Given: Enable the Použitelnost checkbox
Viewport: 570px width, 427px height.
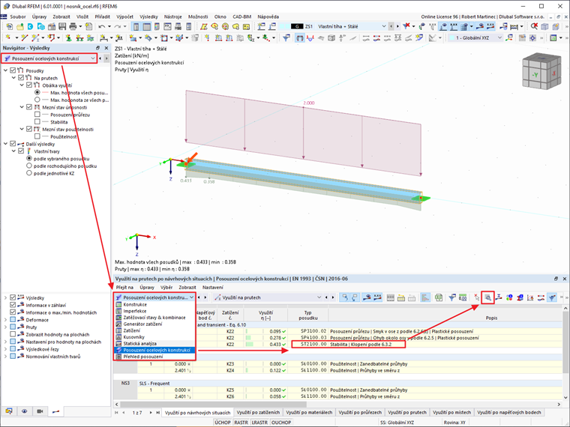Looking at the screenshot, I should (37, 136).
